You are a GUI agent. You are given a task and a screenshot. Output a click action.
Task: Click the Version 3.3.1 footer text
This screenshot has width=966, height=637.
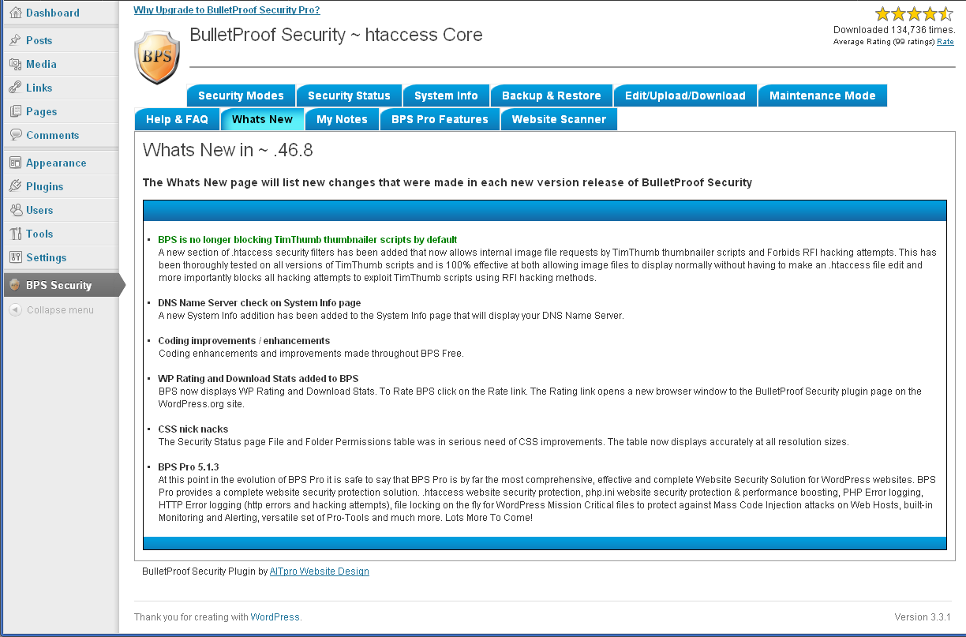click(x=923, y=617)
